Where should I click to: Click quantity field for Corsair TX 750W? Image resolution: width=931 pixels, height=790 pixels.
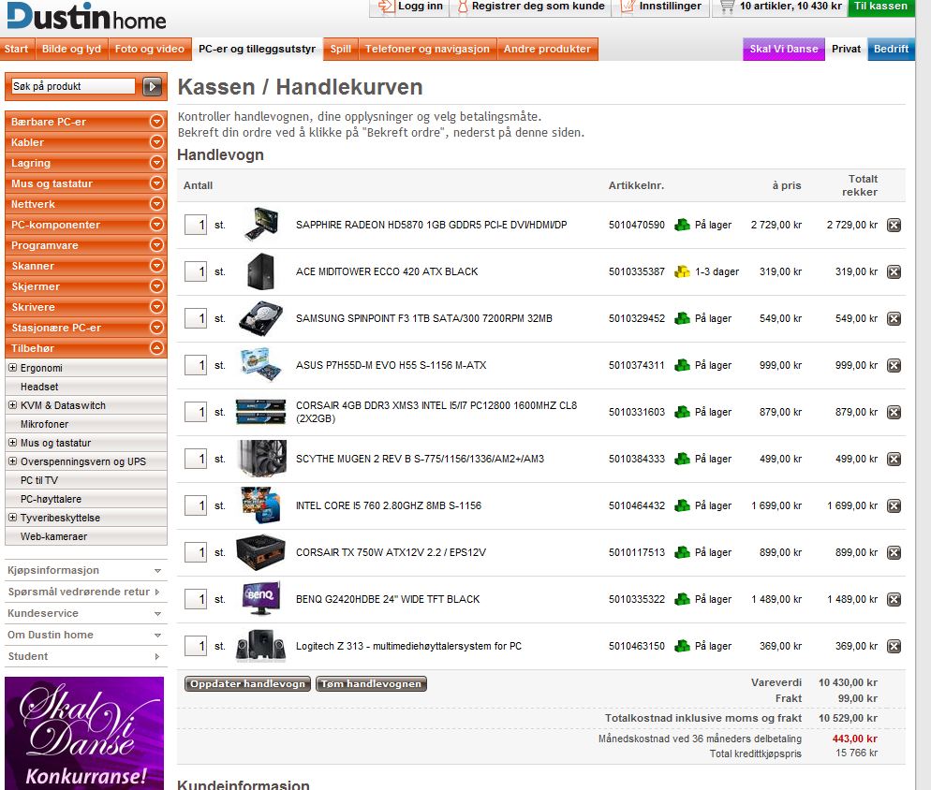[x=196, y=552]
